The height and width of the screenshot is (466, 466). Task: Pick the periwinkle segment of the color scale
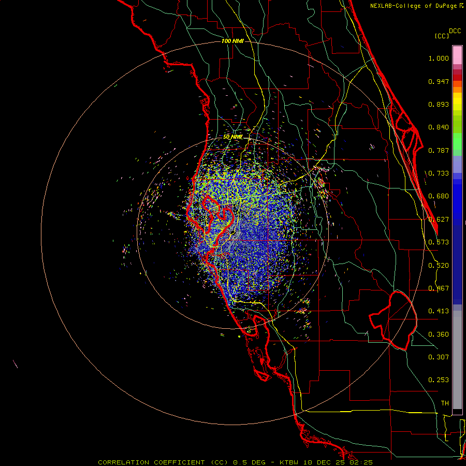457,164
